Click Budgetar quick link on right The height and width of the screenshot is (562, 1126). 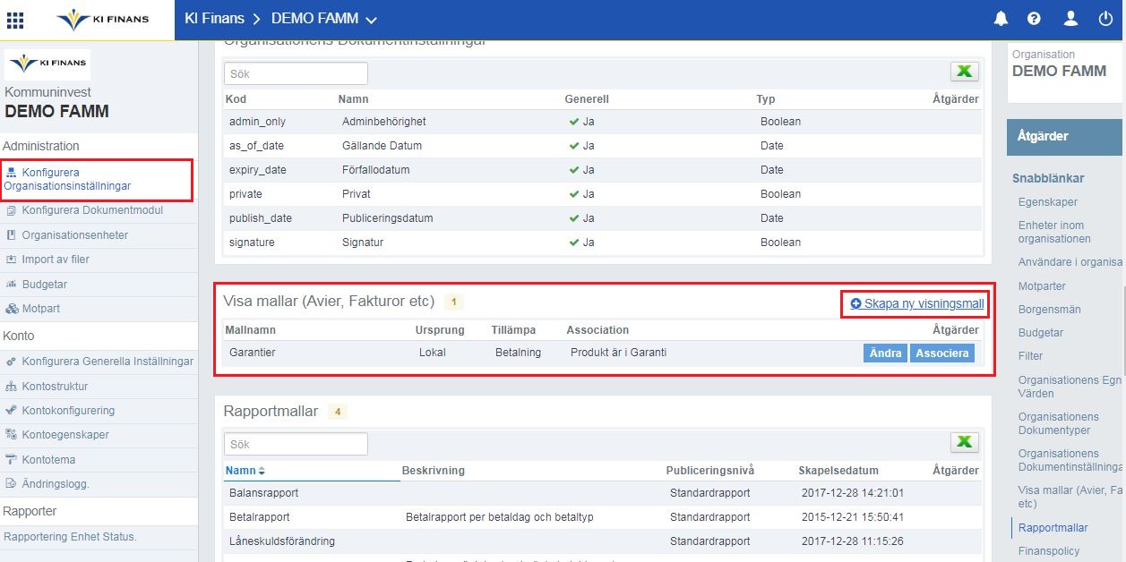1041,333
